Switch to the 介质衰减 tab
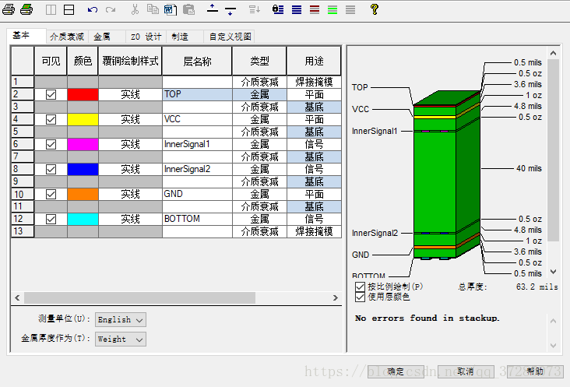The width and height of the screenshot is (570, 387). click(x=67, y=37)
